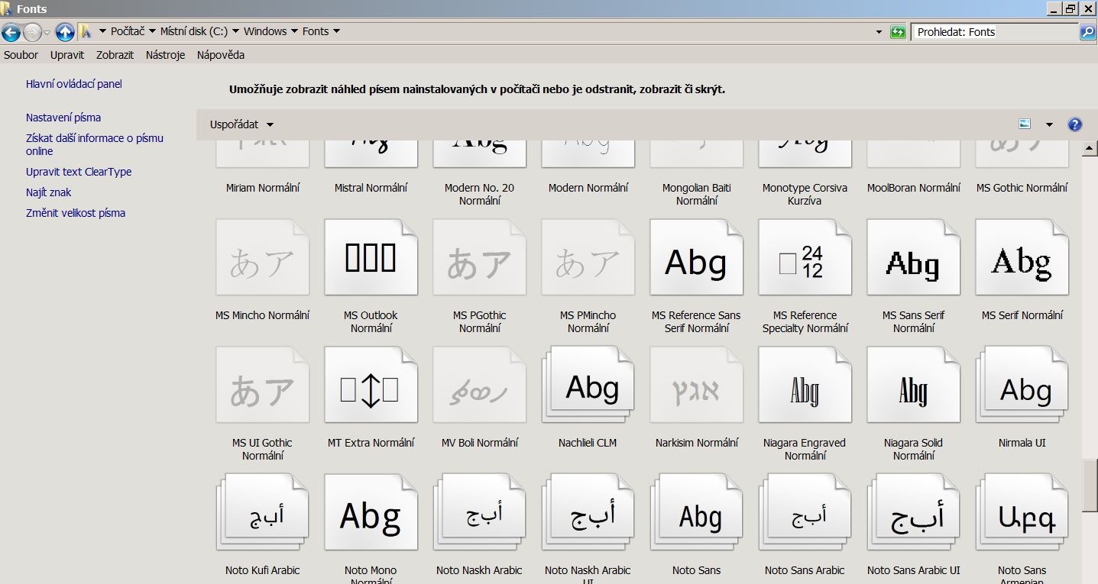The image size is (1098, 584).
Task: Open the Nástroje menu
Action: (165, 55)
